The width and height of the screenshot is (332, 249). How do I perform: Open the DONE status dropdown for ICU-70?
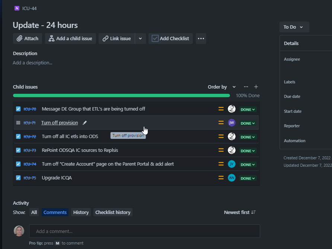248,109
